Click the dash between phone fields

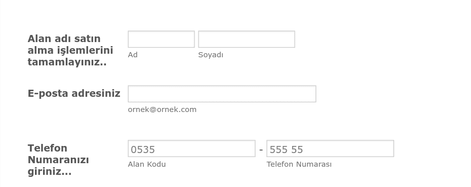point(261,149)
